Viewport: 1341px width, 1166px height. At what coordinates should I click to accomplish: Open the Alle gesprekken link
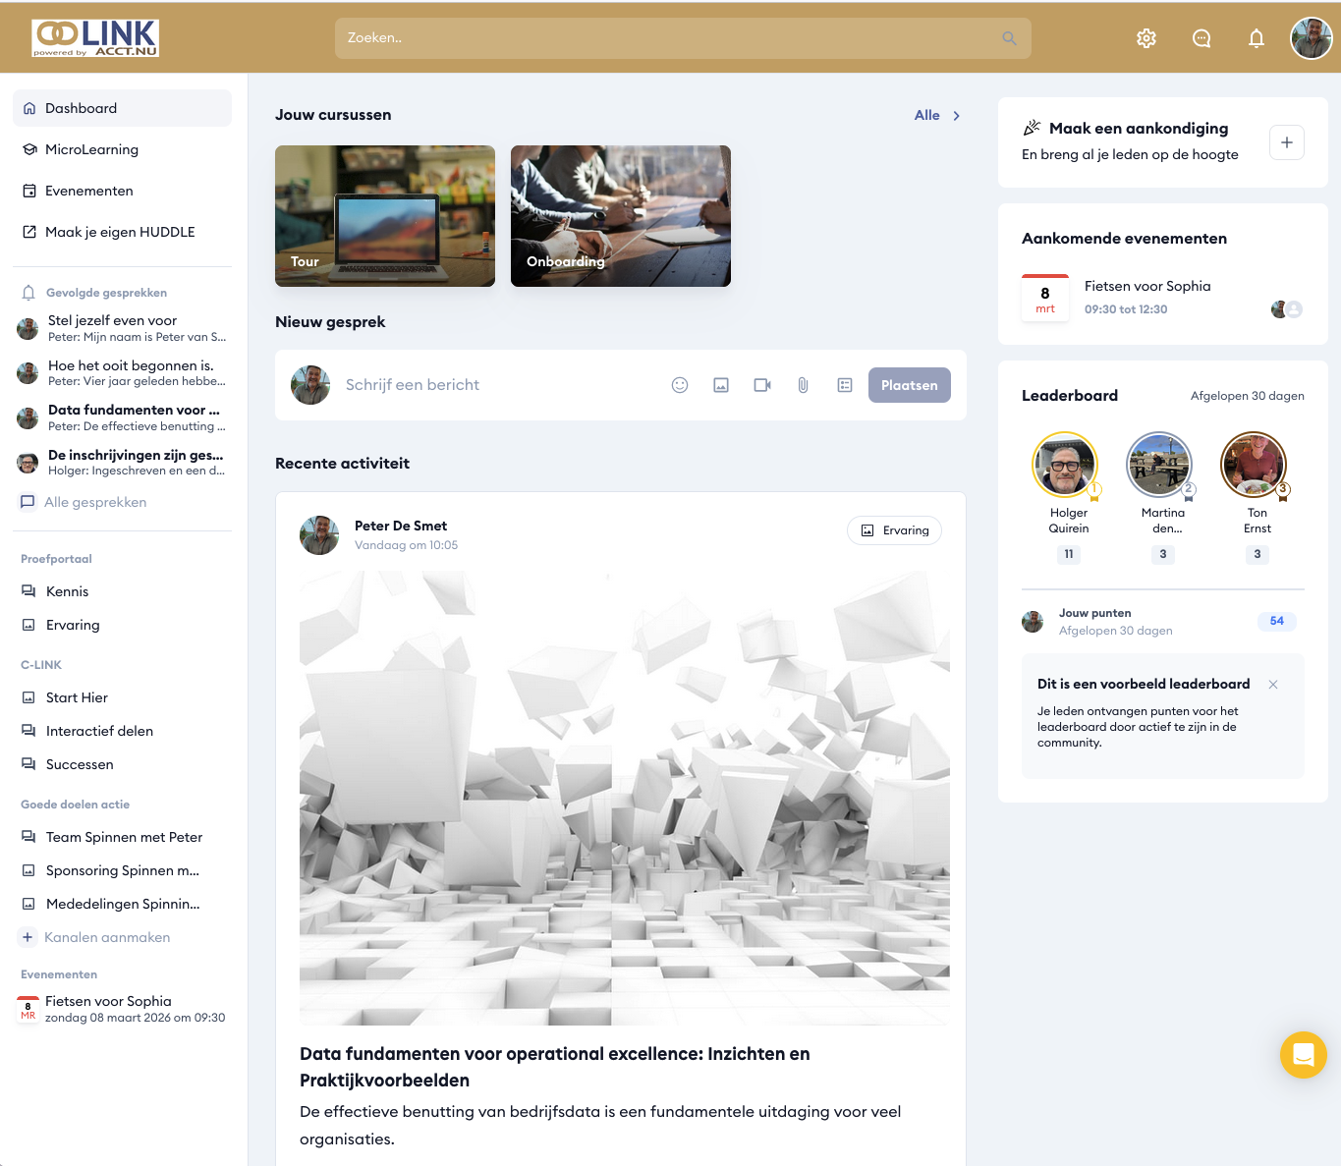point(95,502)
